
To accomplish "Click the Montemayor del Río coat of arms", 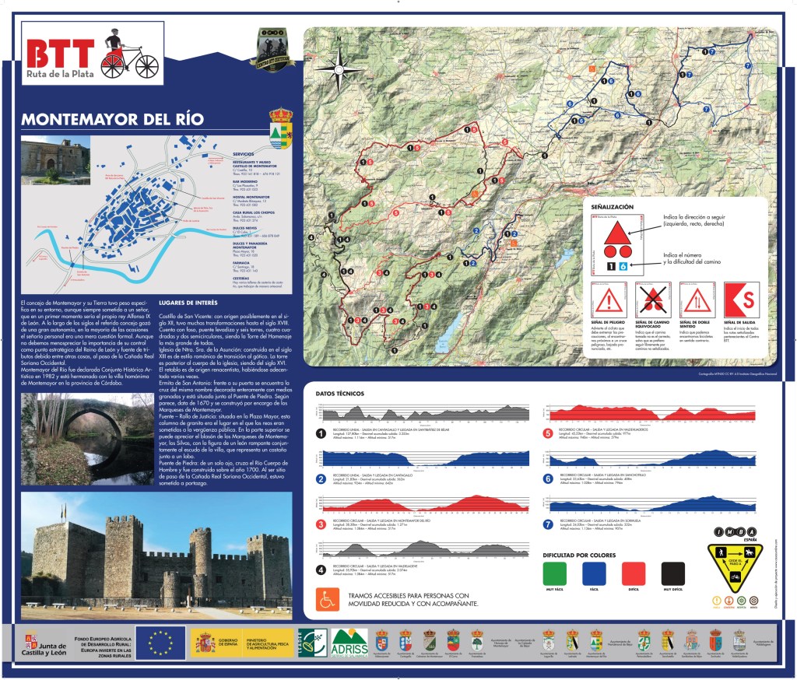I will click(x=279, y=126).
